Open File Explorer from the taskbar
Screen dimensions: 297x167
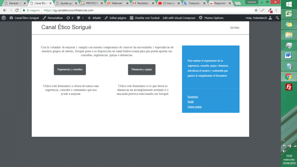click(289, 35)
